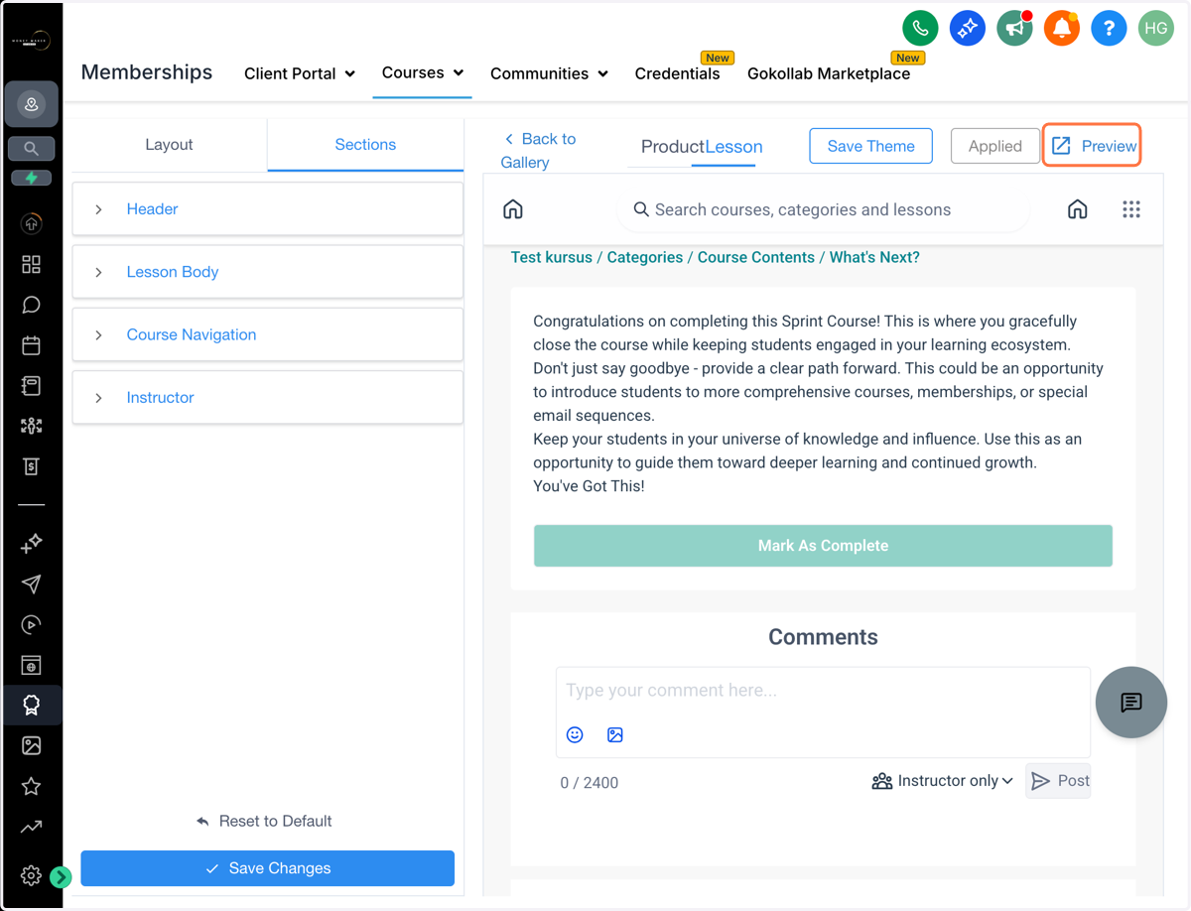Click Reset to Default

tap(264, 822)
